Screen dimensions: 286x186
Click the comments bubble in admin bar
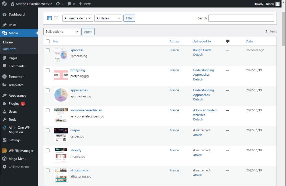[69, 4]
